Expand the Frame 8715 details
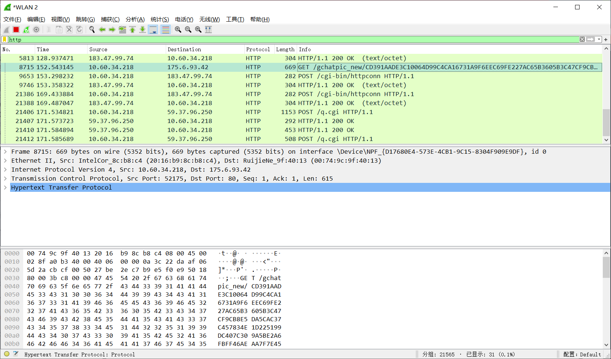 (5, 151)
